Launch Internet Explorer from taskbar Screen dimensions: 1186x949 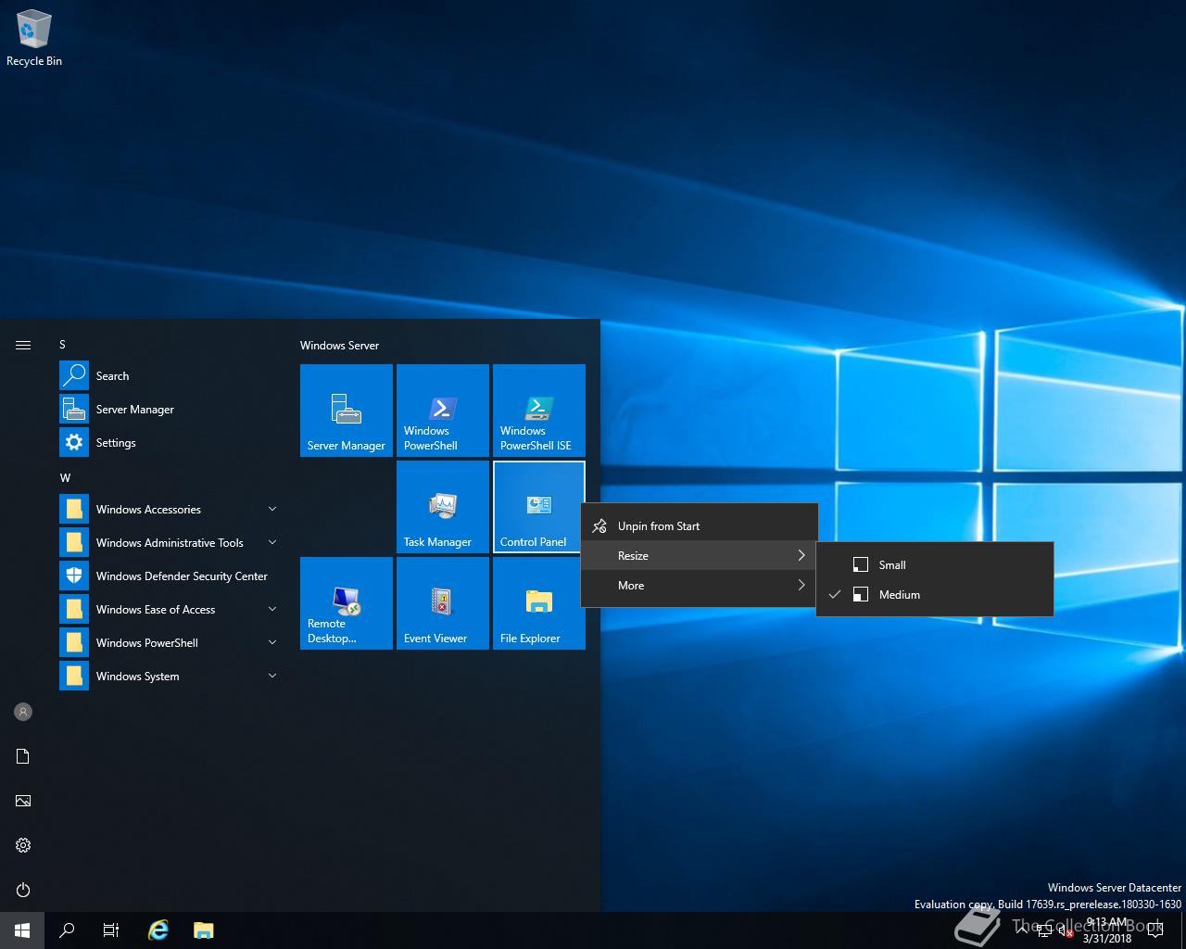click(x=158, y=930)
